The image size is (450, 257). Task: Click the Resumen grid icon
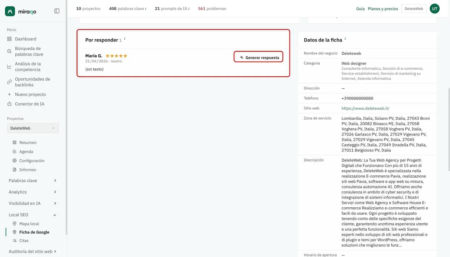click(14, 142)
